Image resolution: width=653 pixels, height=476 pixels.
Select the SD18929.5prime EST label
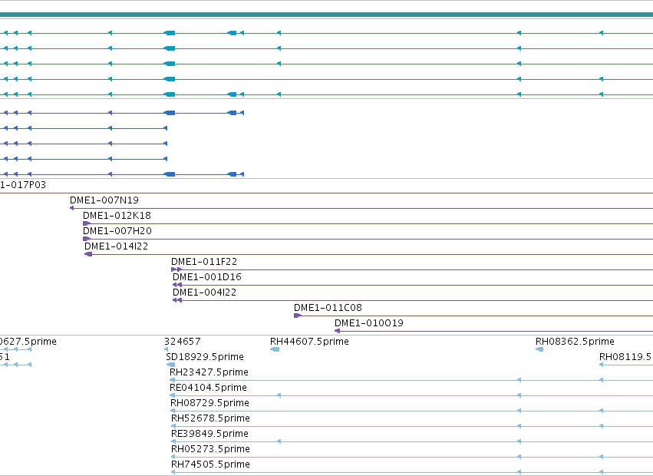point(205,357)
